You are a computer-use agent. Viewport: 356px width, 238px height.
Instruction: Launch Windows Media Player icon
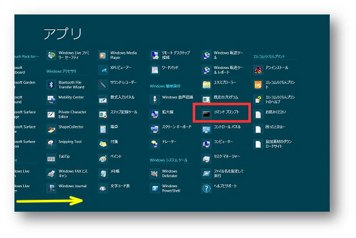click(x=103, y=55)
